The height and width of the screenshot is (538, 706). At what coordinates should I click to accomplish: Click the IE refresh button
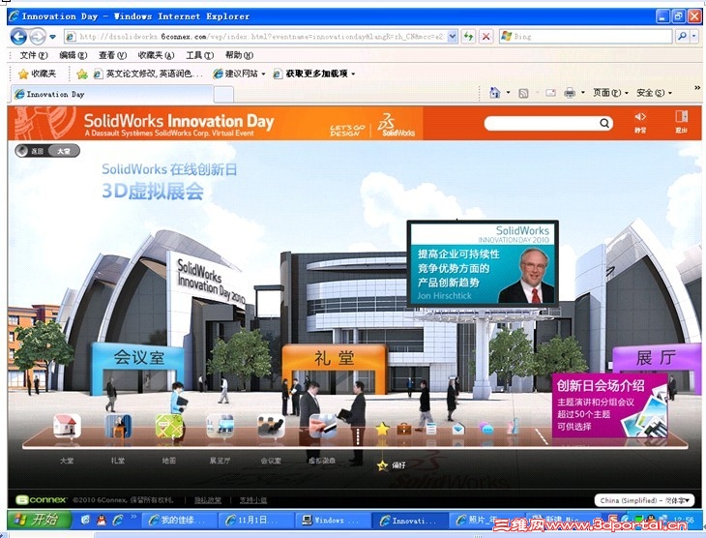[469, 37]
